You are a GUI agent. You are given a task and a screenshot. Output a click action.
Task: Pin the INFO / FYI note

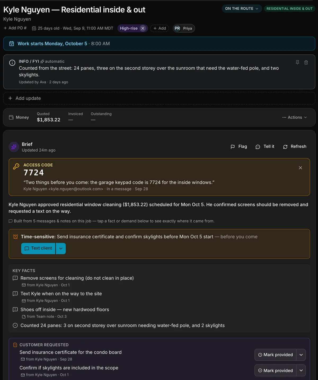point(298,62)
